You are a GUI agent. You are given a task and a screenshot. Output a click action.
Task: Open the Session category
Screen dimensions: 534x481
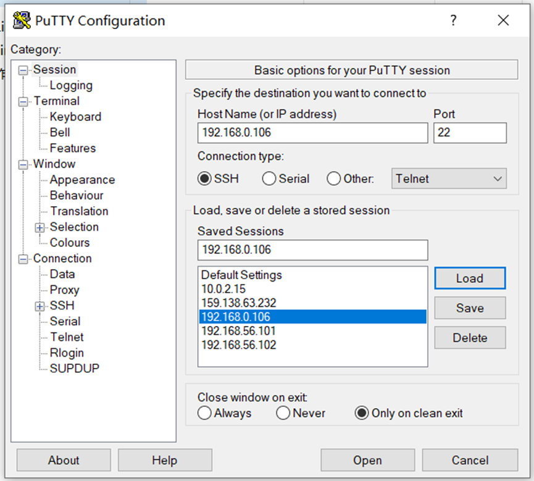tap(54, 70)
